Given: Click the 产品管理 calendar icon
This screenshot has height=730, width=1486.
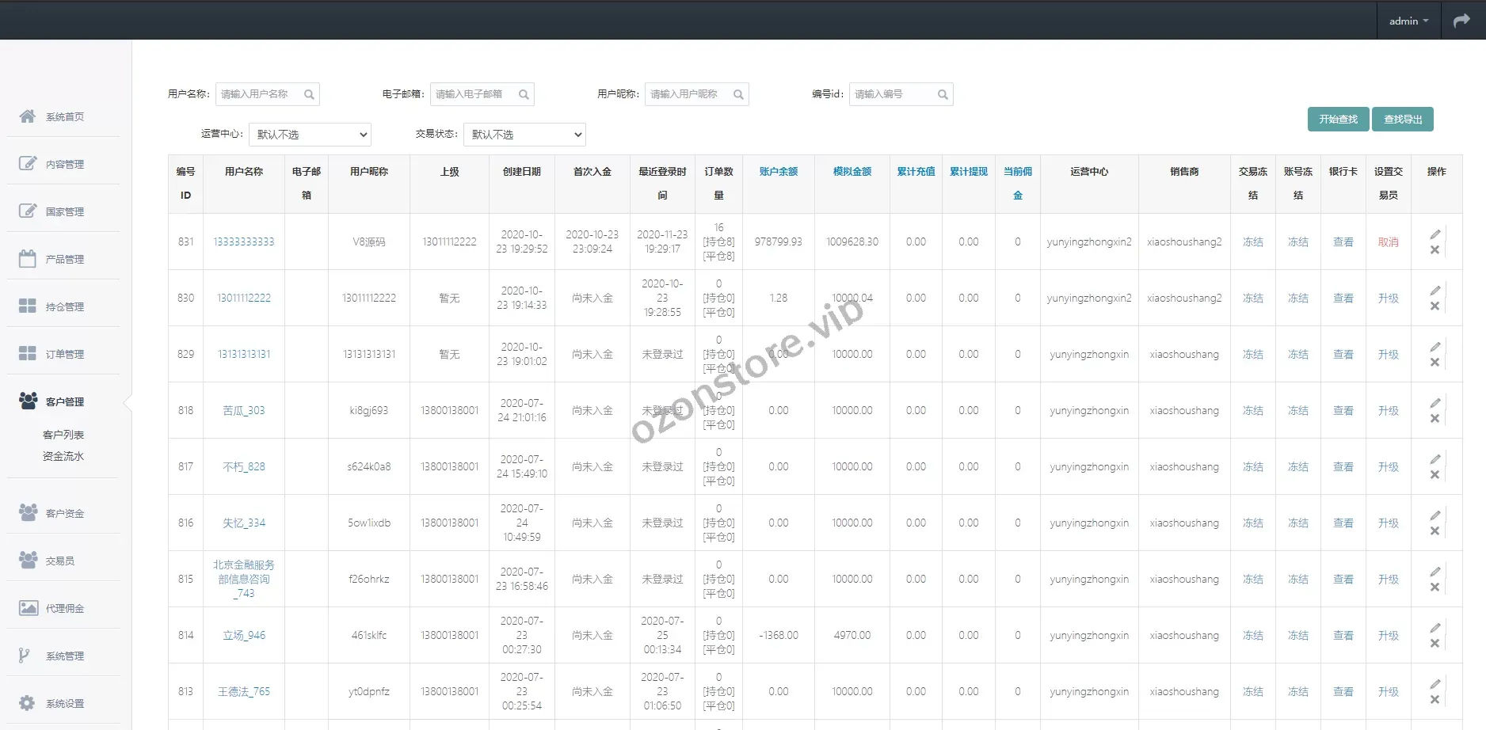Looking at the screenshot, I should [x=26, y=258].
